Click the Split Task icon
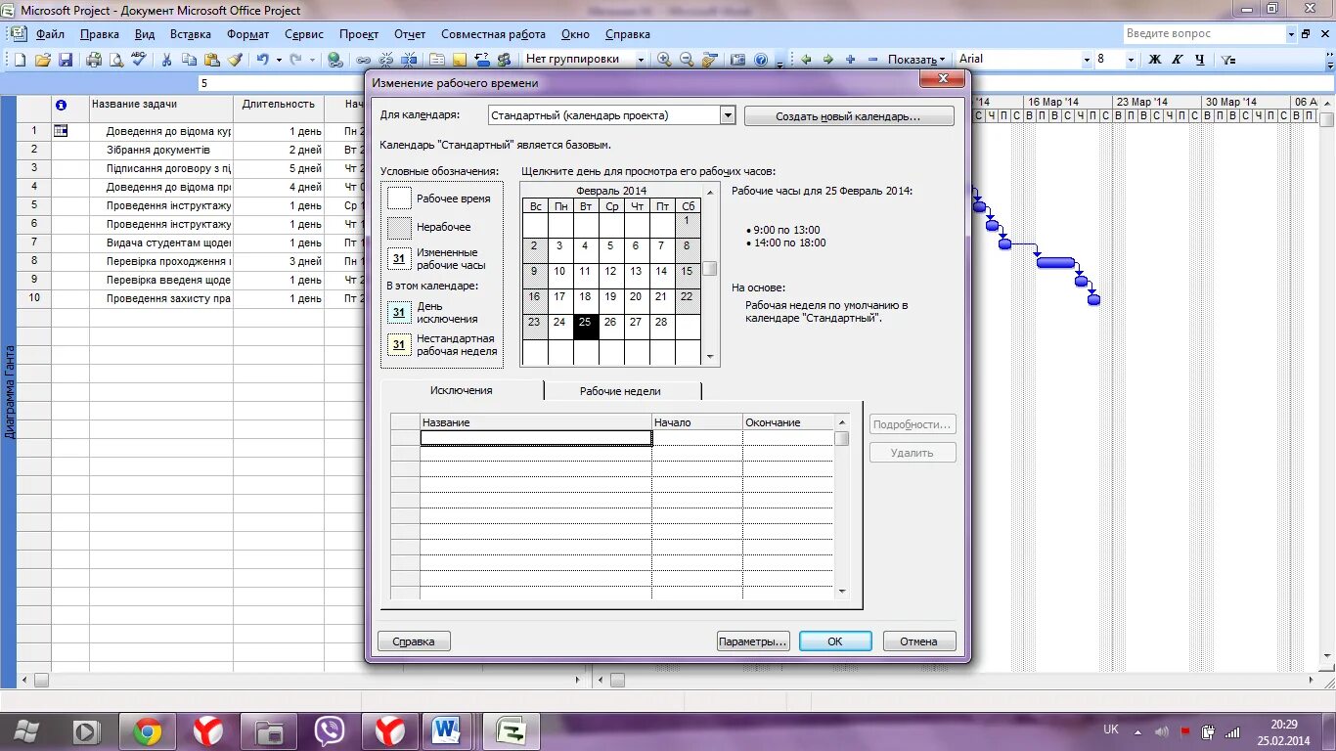The width and height of the screenshot is (1336, 751). (409, 60)
